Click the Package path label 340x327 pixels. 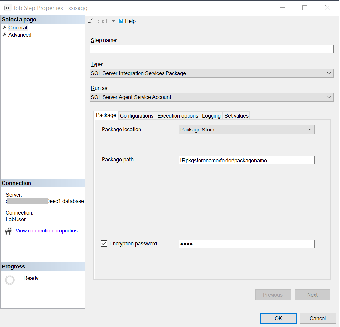point(118,160)
